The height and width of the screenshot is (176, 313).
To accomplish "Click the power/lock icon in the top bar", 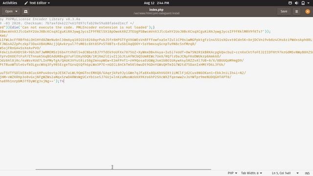I will [x=303, y=3].
